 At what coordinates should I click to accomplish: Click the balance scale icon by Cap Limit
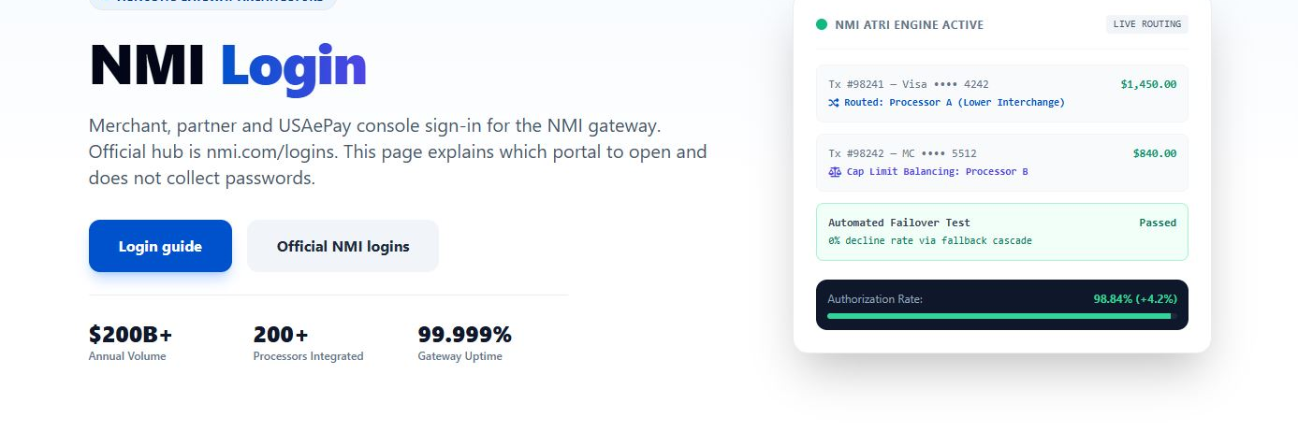(x=835, y=171)
